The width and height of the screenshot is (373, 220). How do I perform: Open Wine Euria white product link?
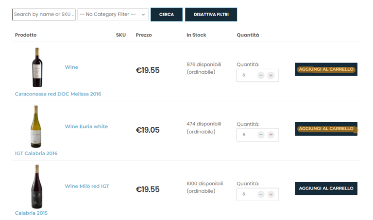[x=86, y=126]
